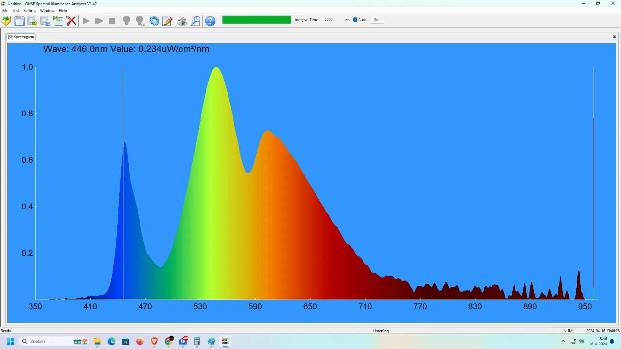This screenshot has height=349, width=621.
Task: Click the red X delete icon
Action: coord(71,21)
